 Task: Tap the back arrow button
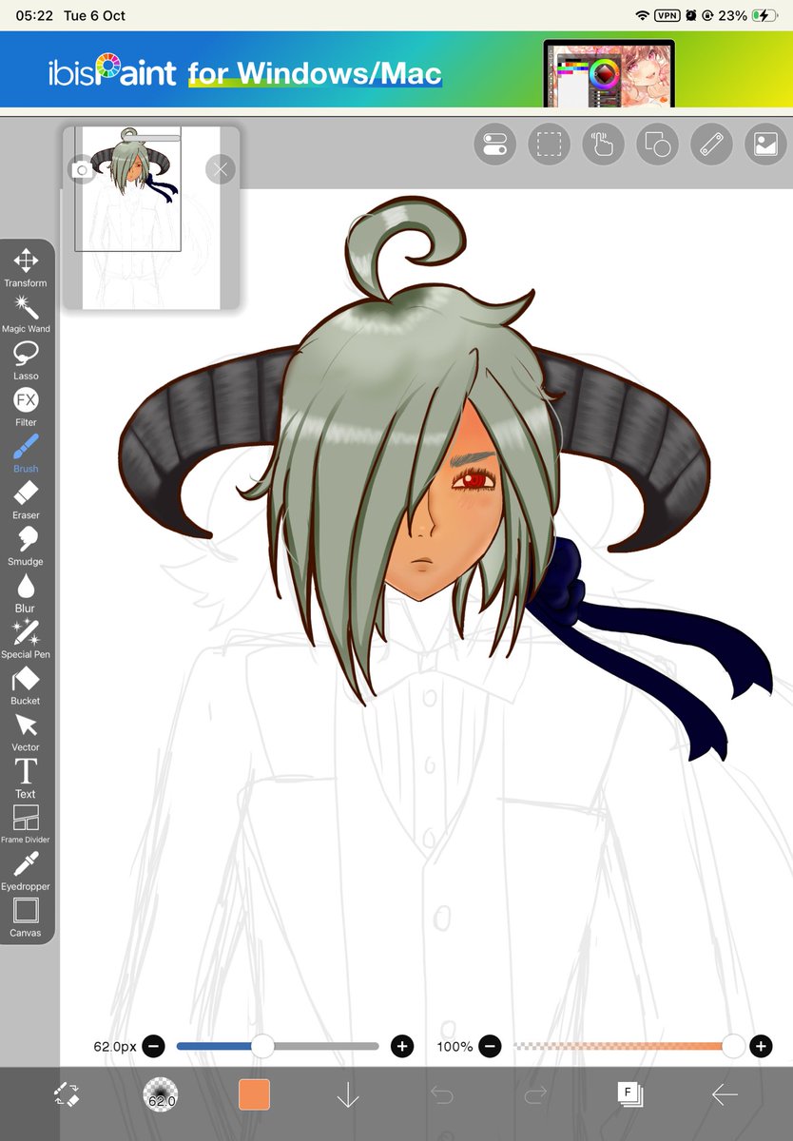click(x=725, y=1095)
